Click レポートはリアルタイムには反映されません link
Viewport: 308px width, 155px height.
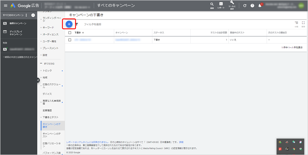(x=88, y=142)
